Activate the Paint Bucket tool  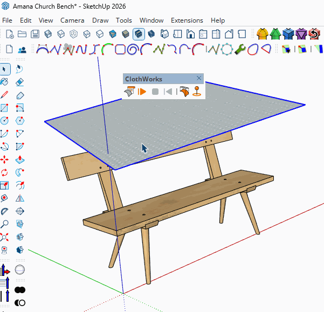(x=4, y=82)
